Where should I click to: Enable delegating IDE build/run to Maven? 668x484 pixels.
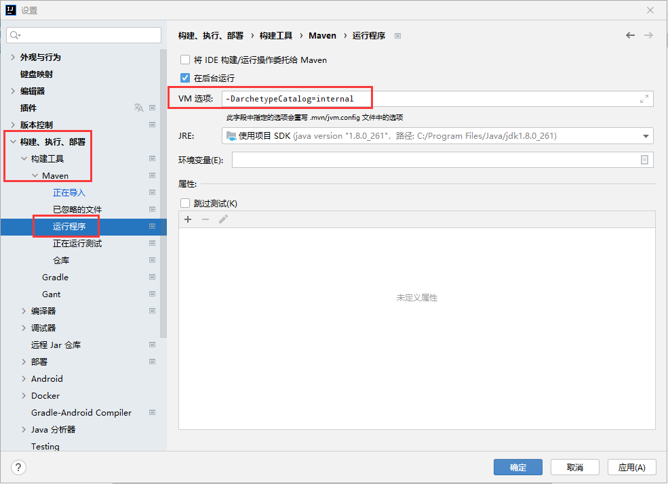[x=185, y=60]
